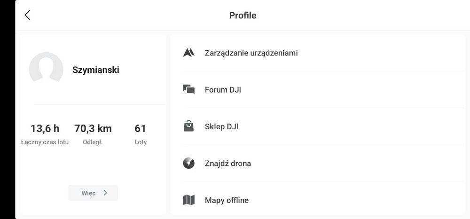This screenshot has width=470, height=219.
Task: Click the Profile page title
Action: [x=243, y=15]
